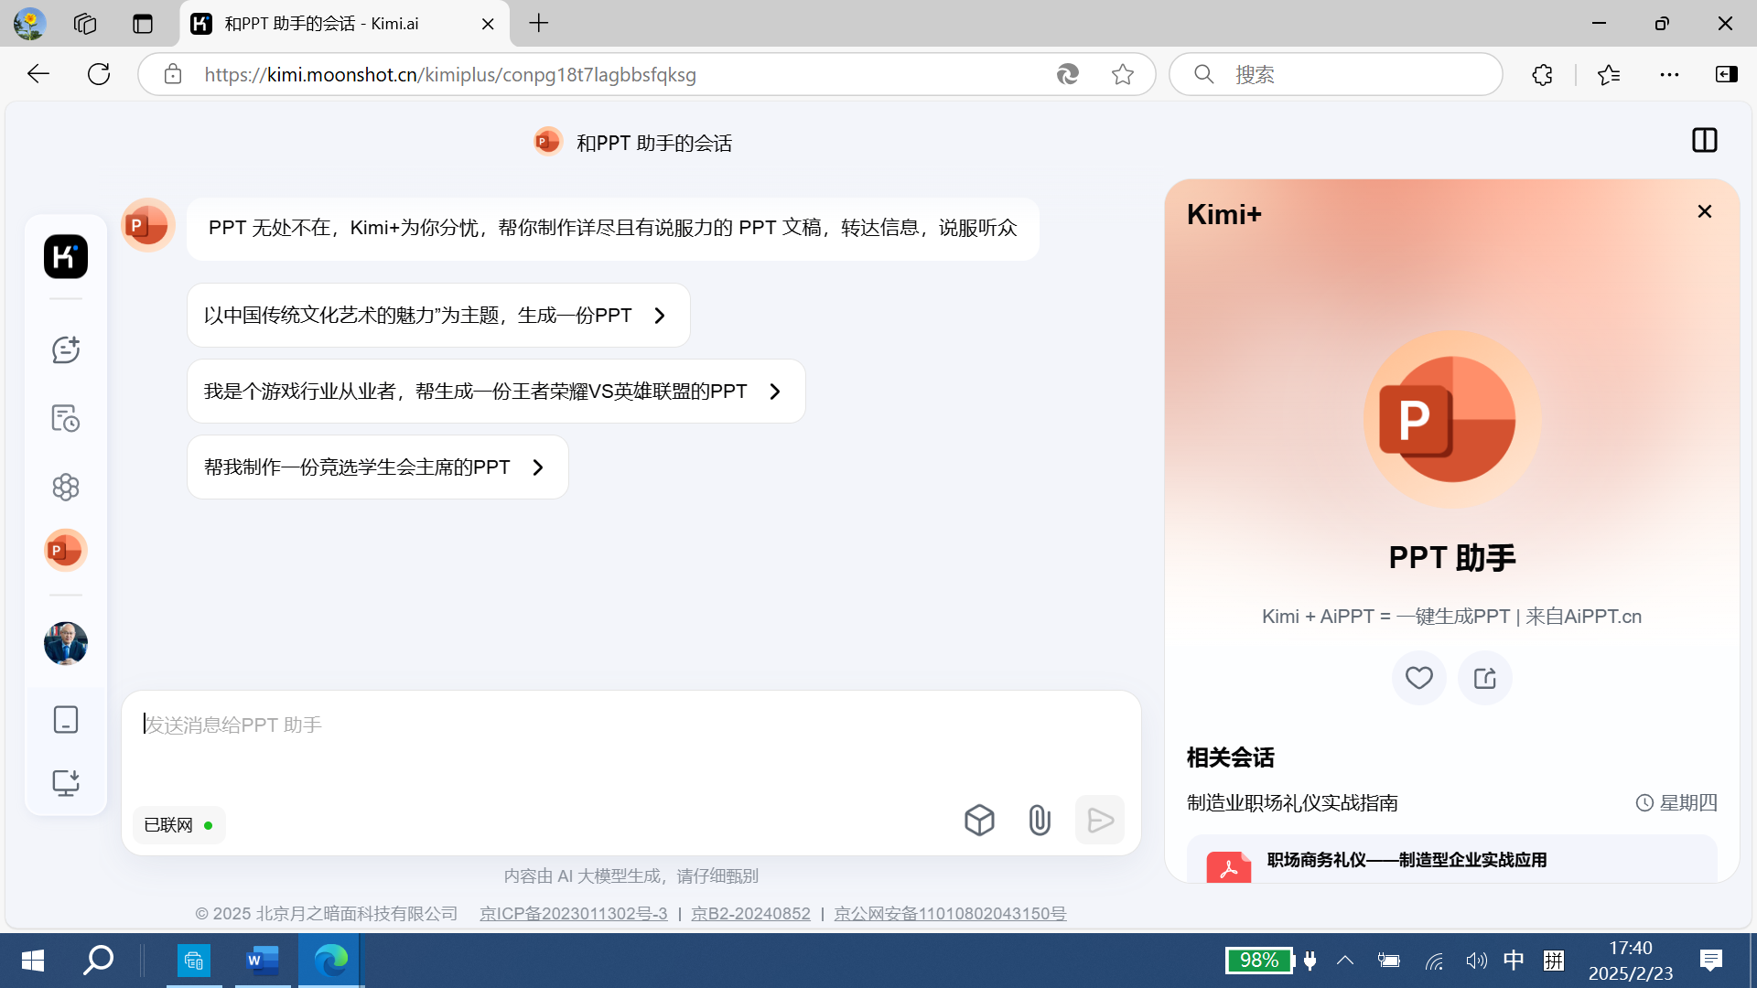Show hidden system tray icons
The height and width of the screenshot is (988, 1757).
pyautogui.click(x=1345, y=961)
